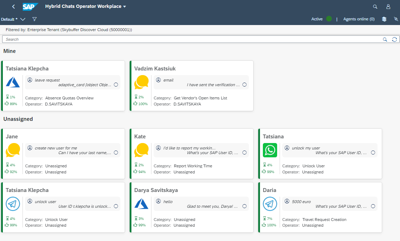Click into the Search field

(189, 39)
